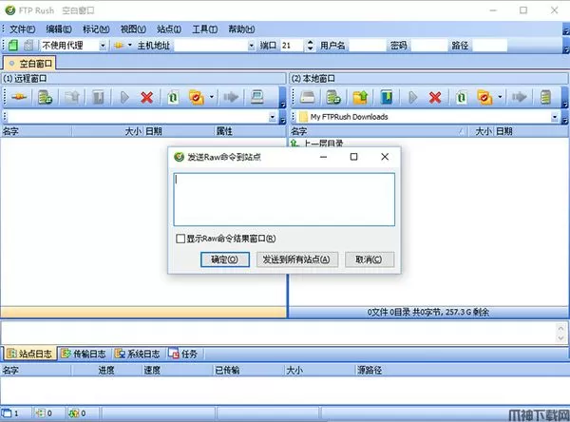Switch to 站点日志 tab
This screenshot has height=422, width=570.
(29, 354)
